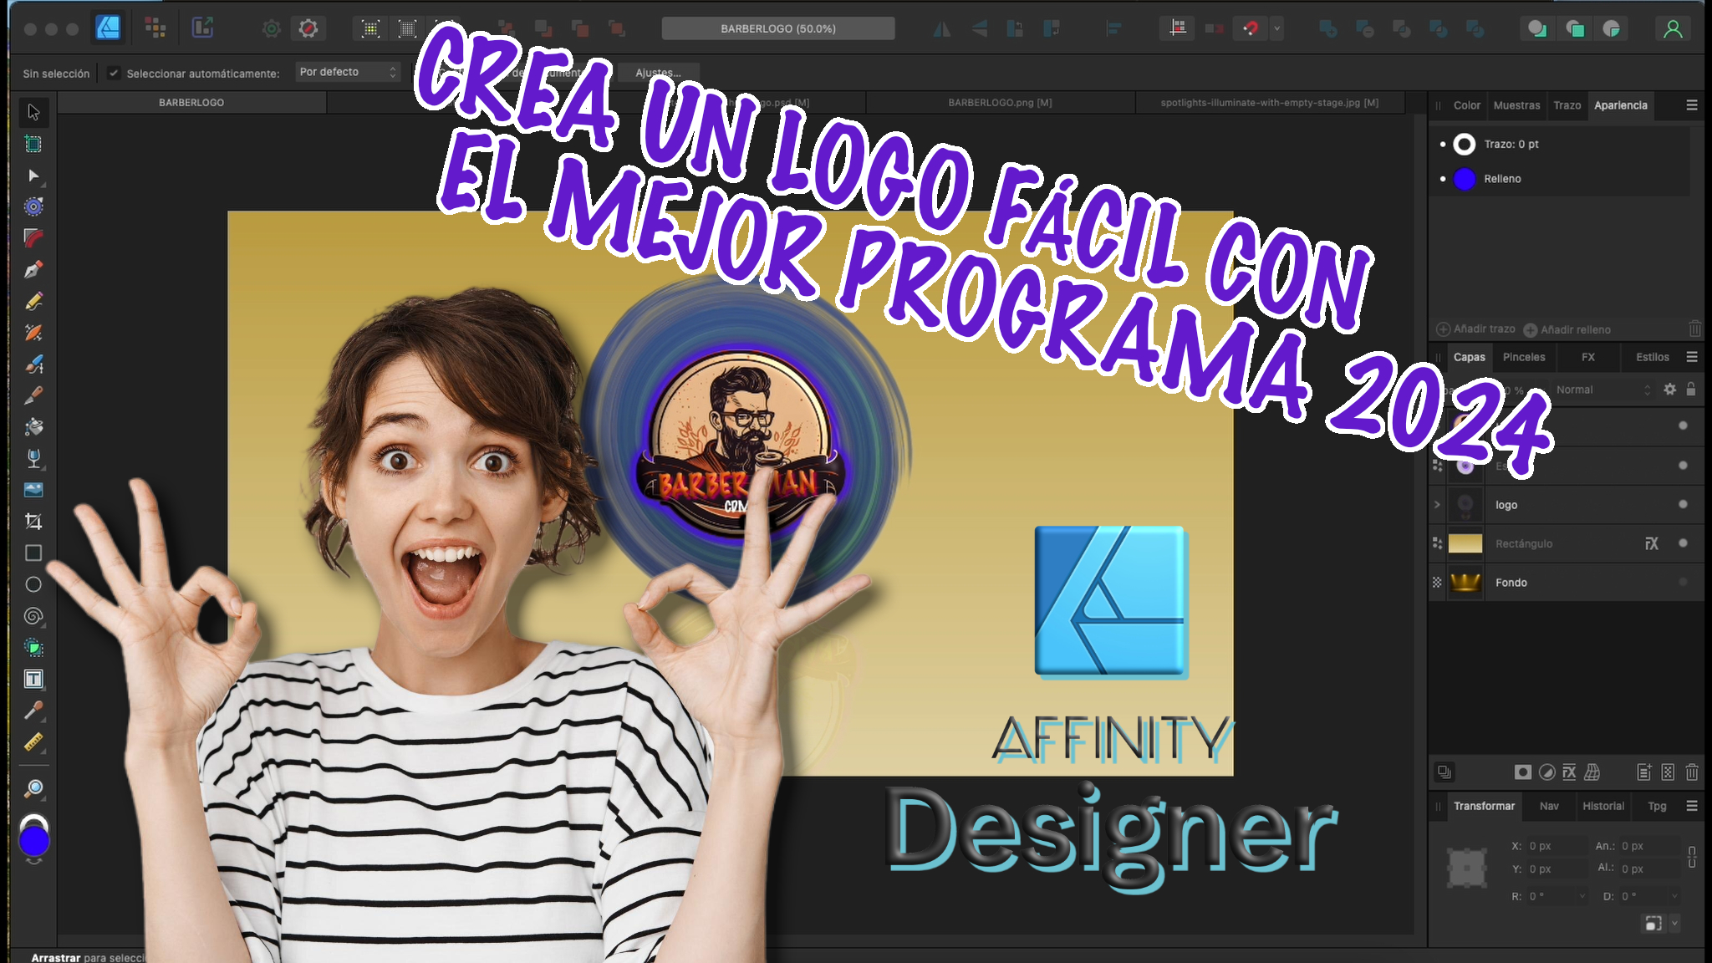The image size is (1712, 963).
Task: Select the Color Picker tool
Action: tap(33, 711)
